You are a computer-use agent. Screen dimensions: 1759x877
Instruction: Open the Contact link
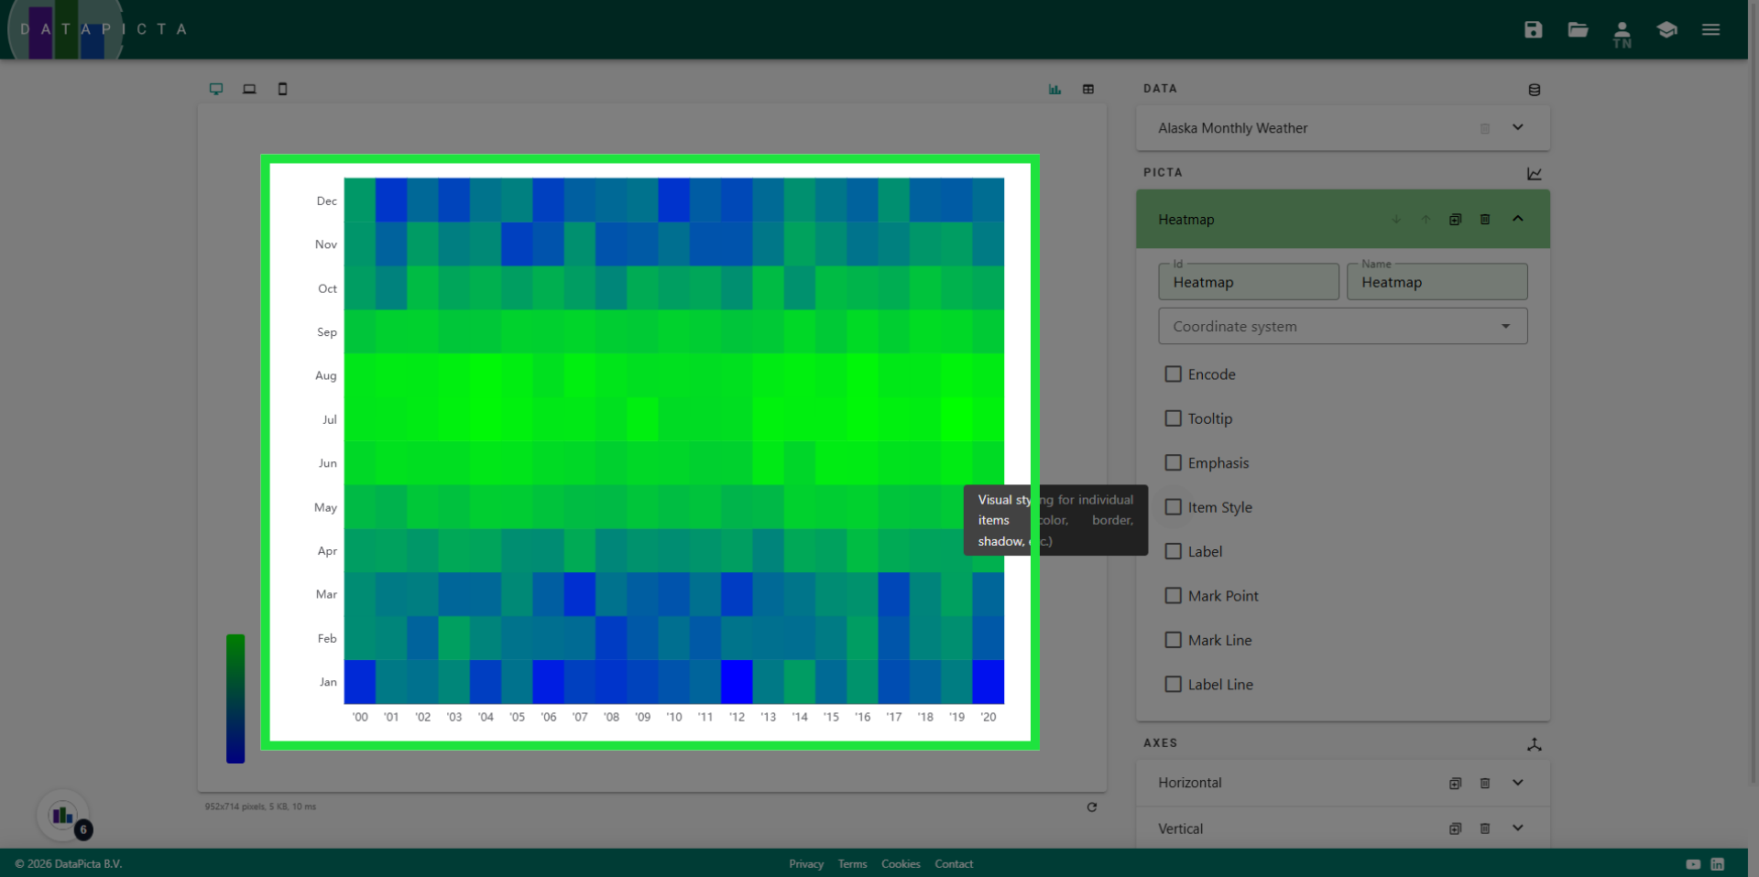954,864
